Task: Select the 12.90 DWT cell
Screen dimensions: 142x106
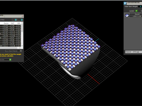Action: coord(13,36)
